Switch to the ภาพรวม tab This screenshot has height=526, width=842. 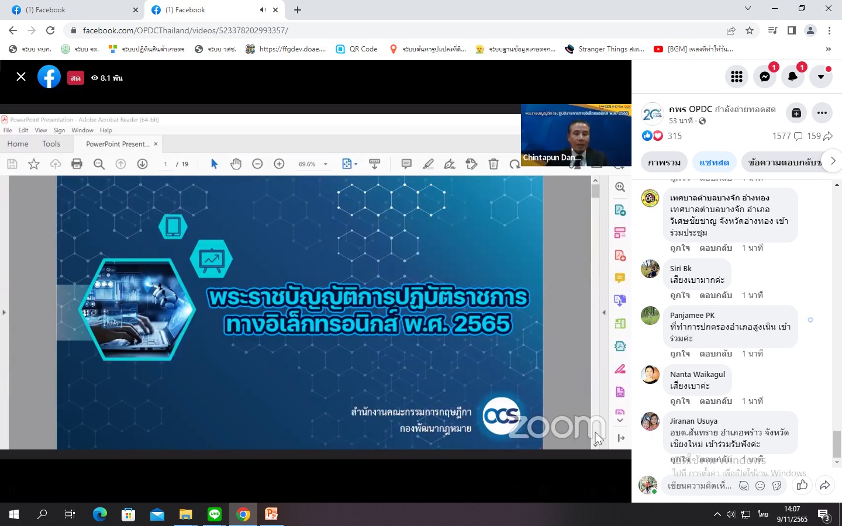point(664,162)
